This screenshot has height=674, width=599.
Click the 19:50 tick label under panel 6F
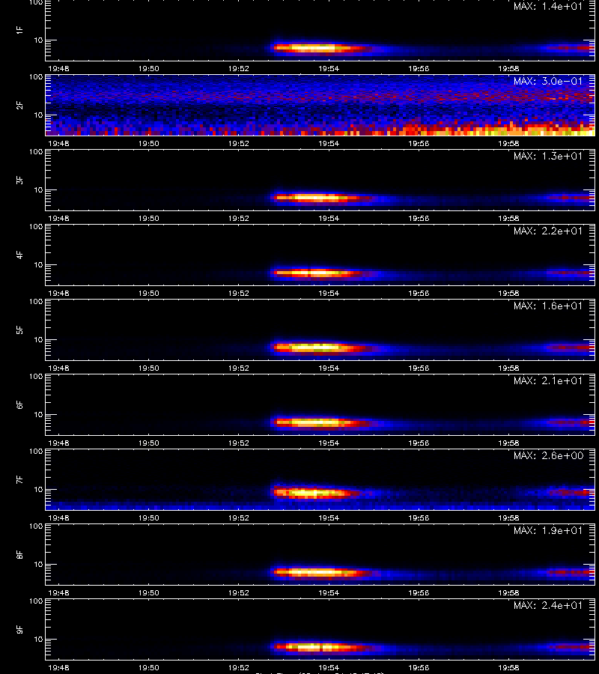149,443
